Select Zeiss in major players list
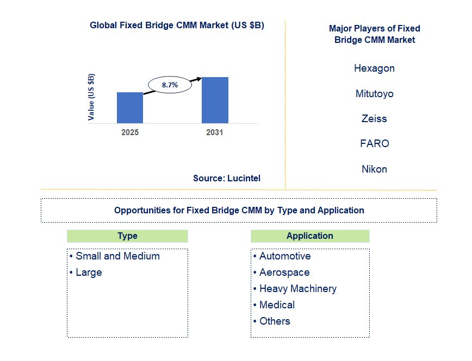 [x=374, y=119]
